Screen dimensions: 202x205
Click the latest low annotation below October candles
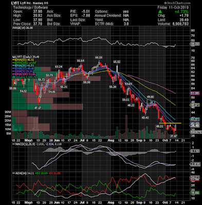pos(174,136)
